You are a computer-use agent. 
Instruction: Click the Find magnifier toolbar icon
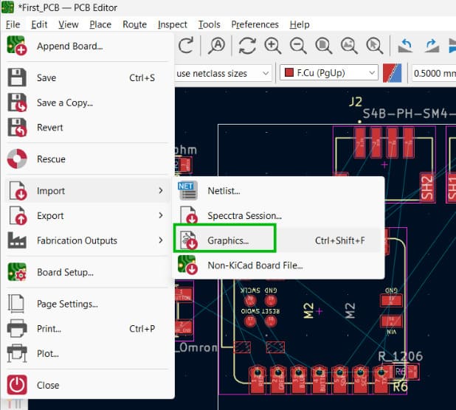(x=217, y=46)
